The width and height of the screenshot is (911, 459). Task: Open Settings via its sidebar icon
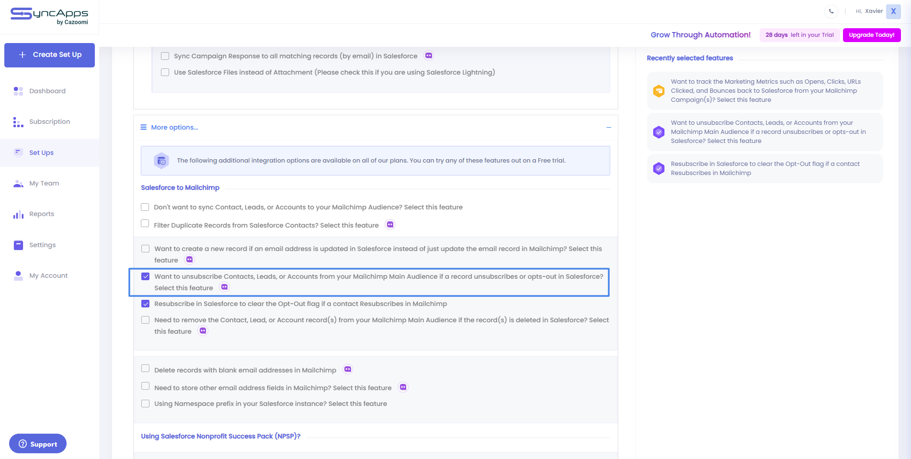18,245
